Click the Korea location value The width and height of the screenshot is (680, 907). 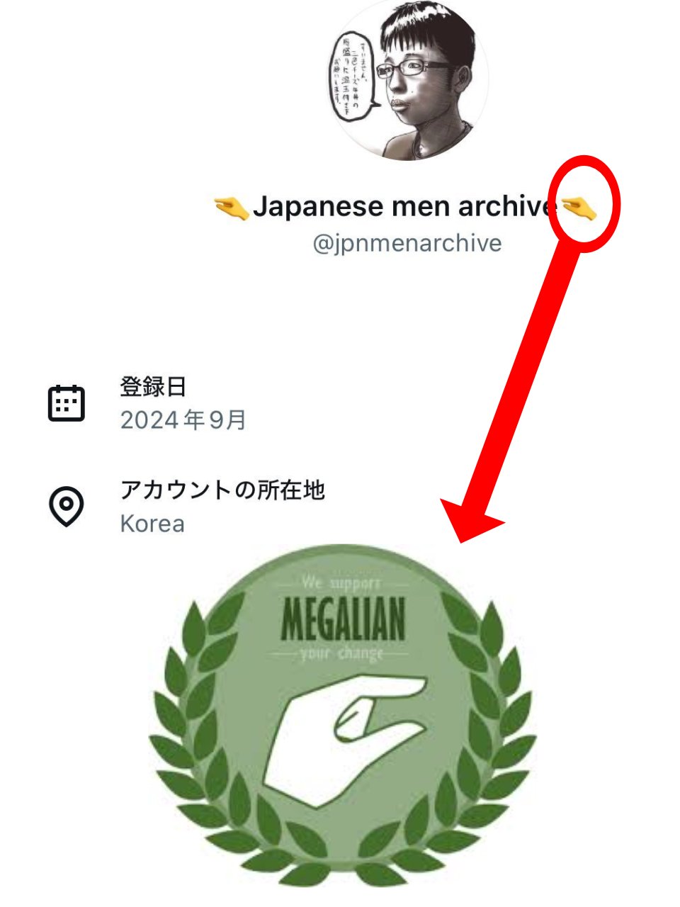pyautogui.click(x=152, y=524)
